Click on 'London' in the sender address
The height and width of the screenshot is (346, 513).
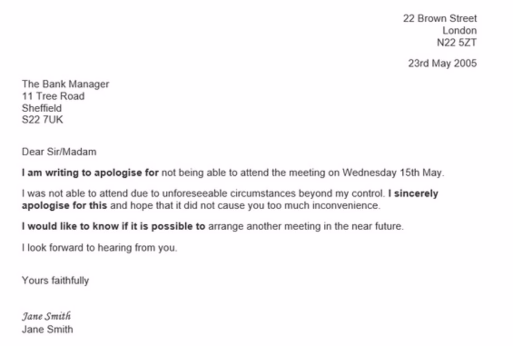(459, 31)
